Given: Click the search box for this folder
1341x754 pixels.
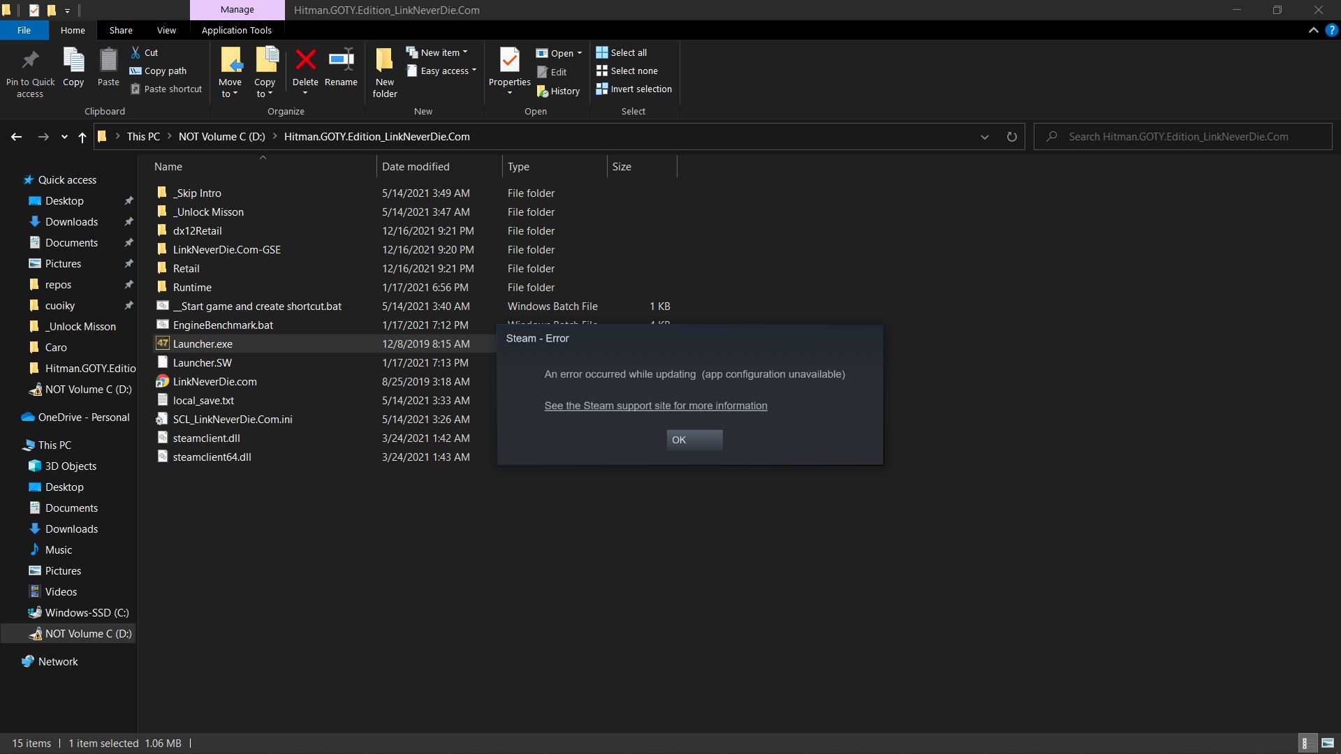Looking at the screenshot, I should pos(1183,137).
